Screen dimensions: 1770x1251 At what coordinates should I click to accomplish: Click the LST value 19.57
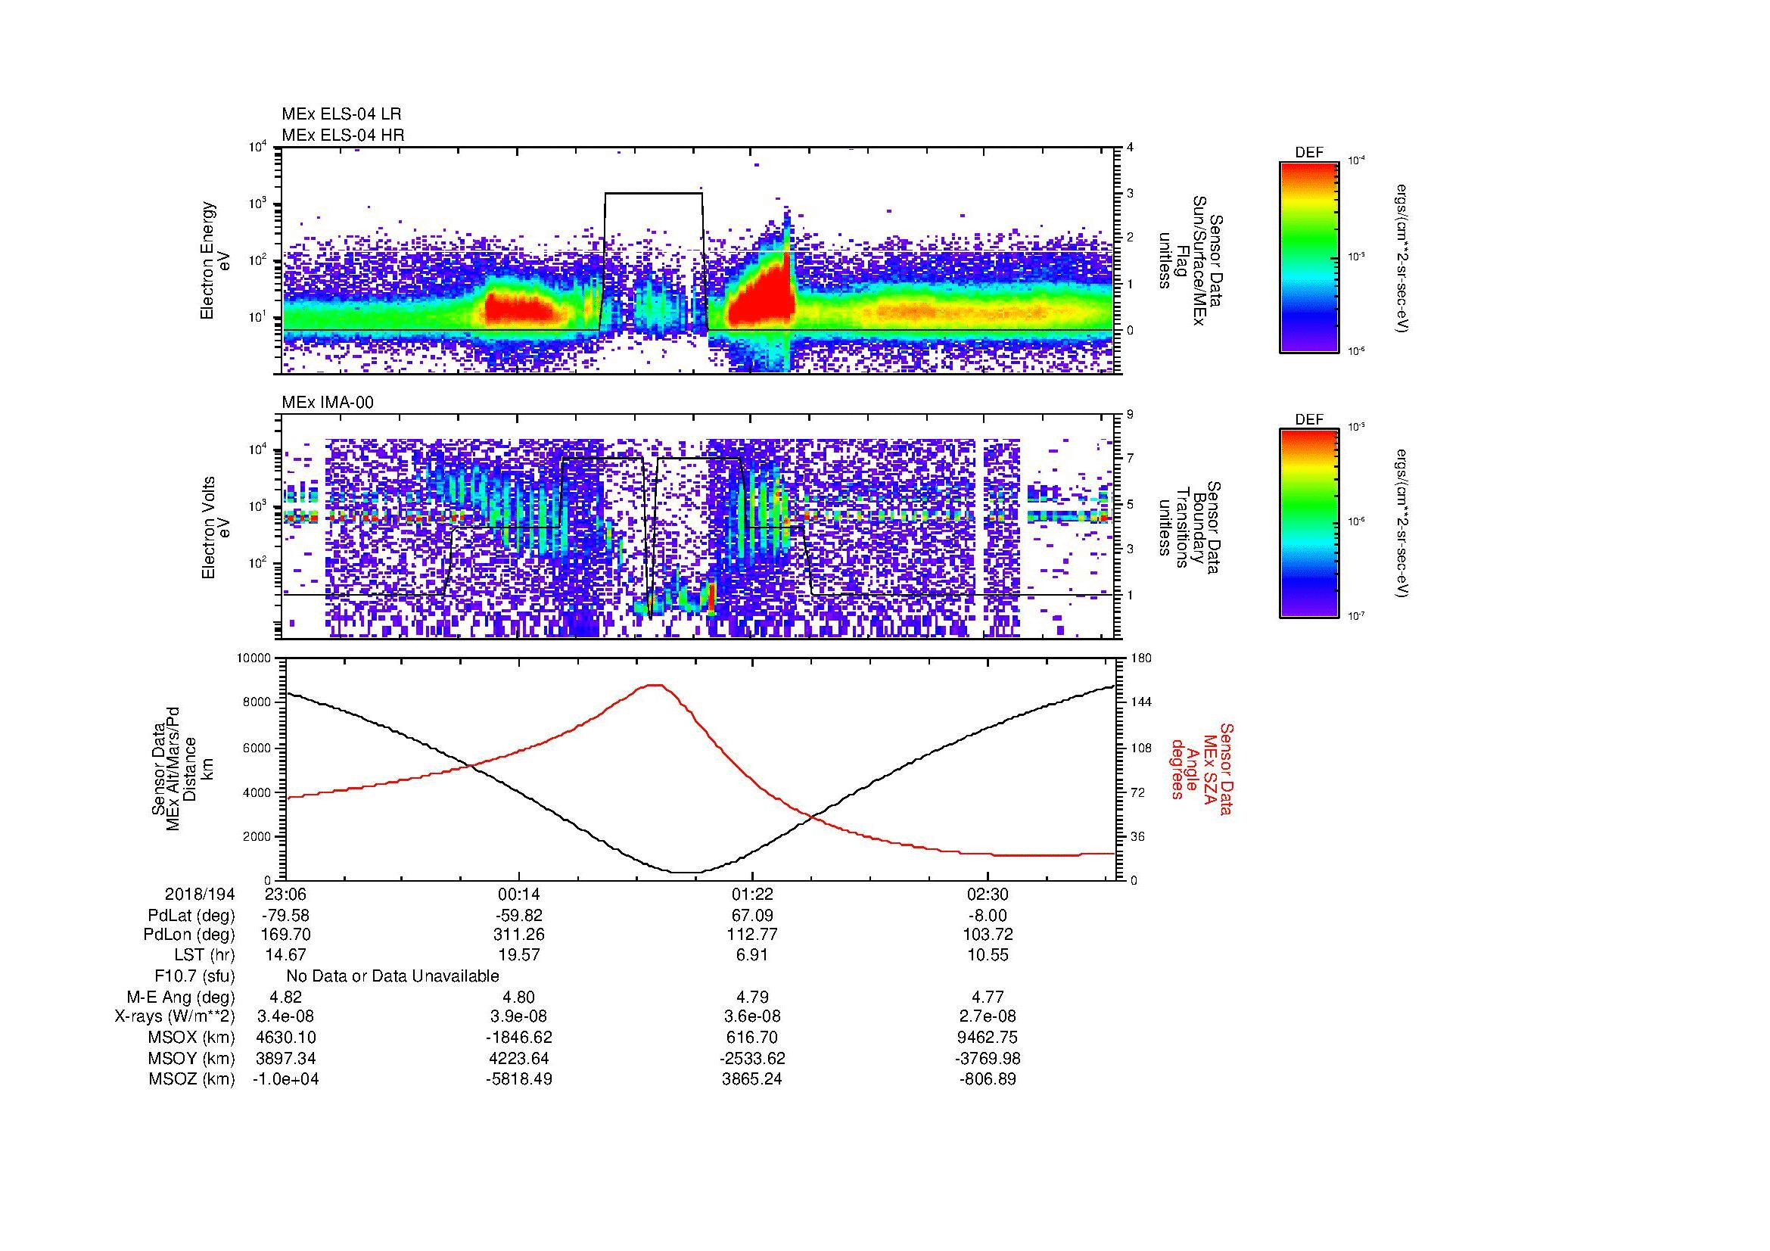(x=519, y=955)
